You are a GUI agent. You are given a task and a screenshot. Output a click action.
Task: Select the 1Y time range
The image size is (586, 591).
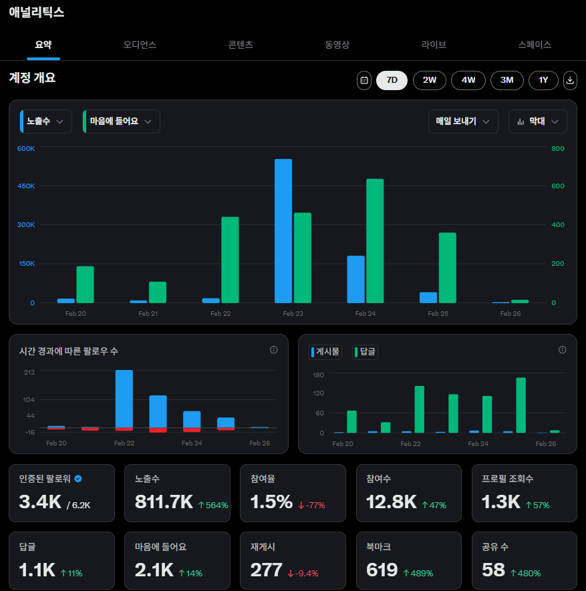[543, 80]
